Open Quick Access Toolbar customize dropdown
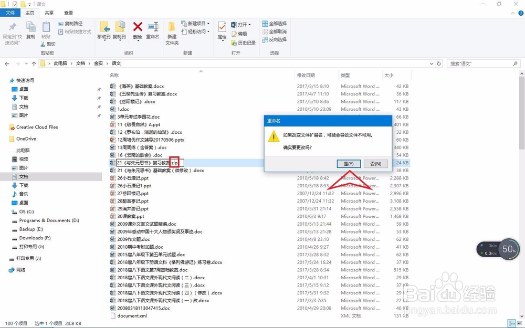 [30, 4]
